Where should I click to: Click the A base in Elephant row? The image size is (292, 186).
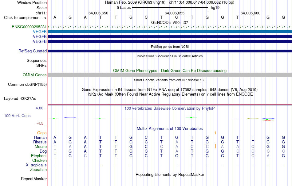pos(268,156)
